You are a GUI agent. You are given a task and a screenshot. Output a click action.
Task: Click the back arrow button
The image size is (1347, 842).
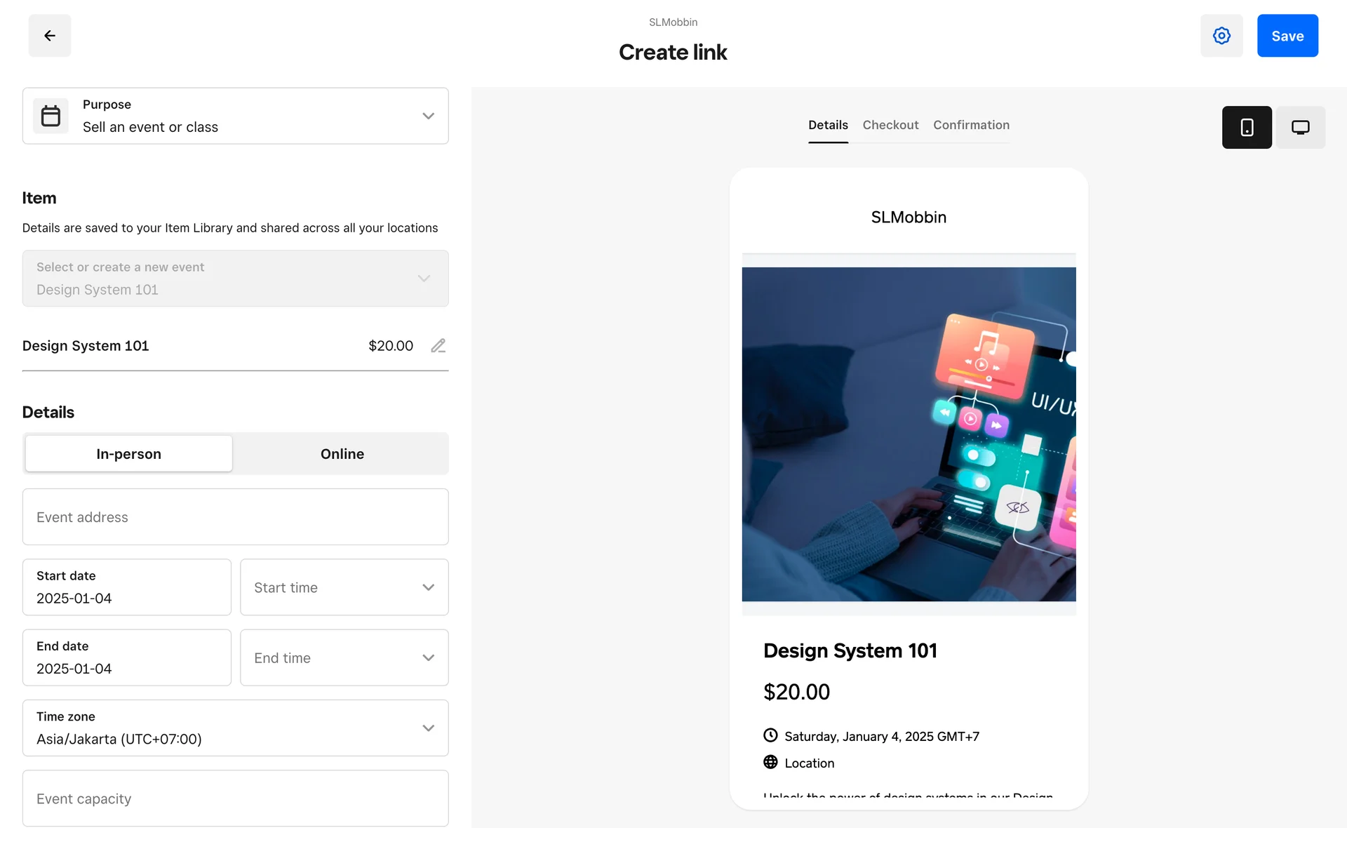49,36
